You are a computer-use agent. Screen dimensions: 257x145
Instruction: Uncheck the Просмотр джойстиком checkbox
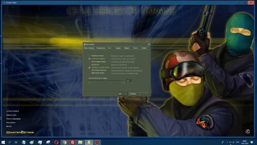[x=90, y=68]
